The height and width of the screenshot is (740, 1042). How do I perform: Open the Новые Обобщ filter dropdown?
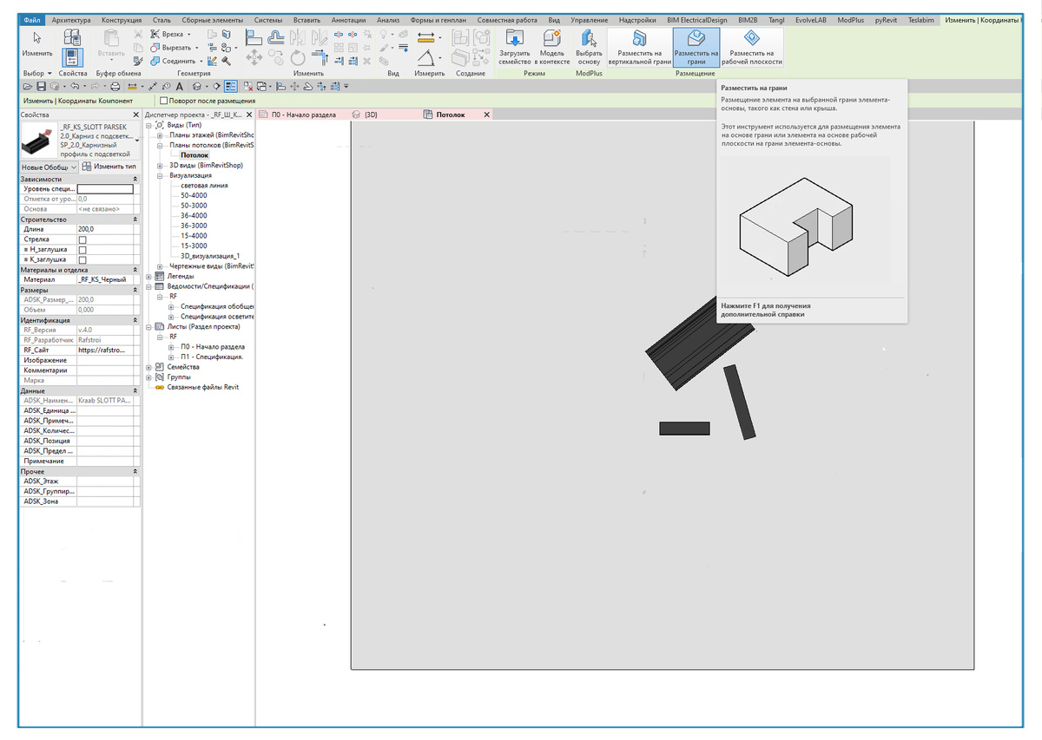[x=49, y=167]
